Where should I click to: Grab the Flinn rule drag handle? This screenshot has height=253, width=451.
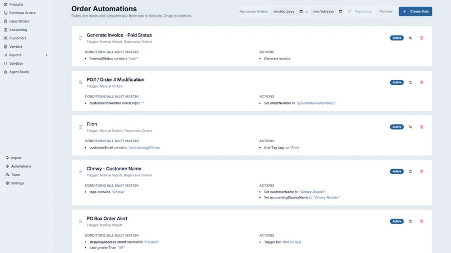81,127
